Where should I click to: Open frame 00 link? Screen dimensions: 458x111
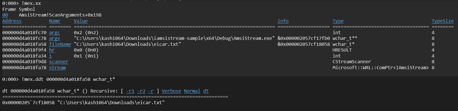pyautogui.click(x=5, y=15)
